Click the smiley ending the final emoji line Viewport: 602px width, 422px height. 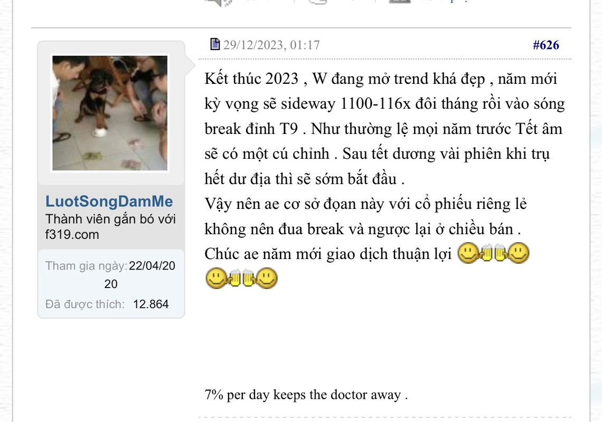[x=267, y=278]
